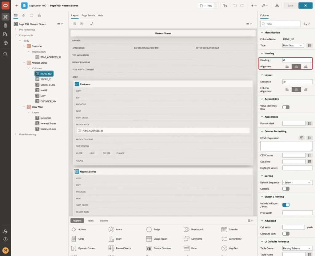Open Default Sequence select list

click(297, 182)
